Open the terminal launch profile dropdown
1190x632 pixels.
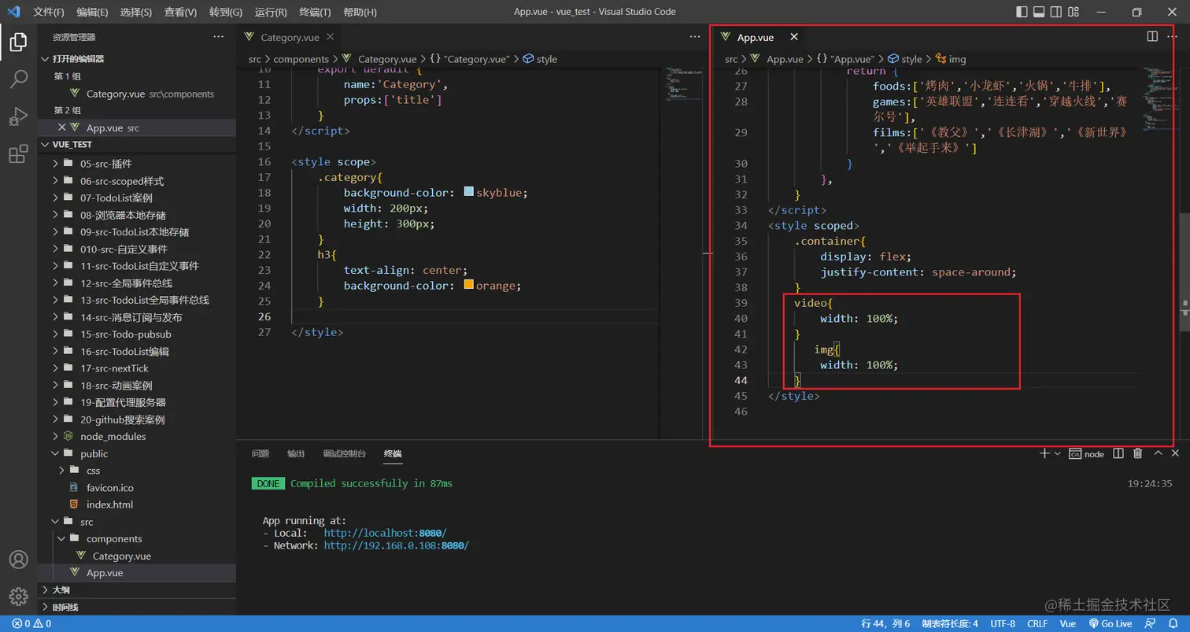pyautogui.click(x=1057, y=454)
